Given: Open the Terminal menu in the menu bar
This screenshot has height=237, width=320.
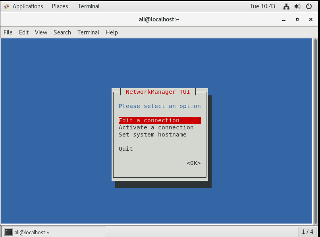Looking at the screenshot, I should [x=88, y=32].
